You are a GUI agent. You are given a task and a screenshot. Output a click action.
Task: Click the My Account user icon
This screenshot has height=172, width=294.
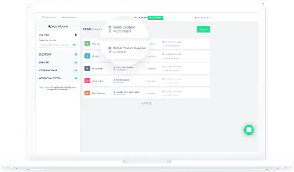click(x=196, y=18)
